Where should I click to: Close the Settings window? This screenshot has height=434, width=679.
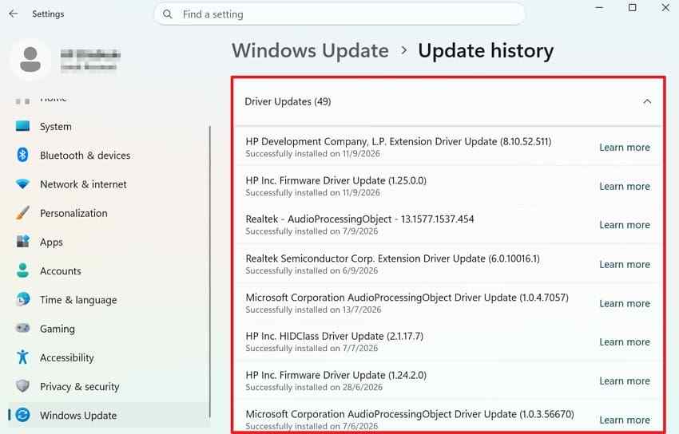(665, 8)
